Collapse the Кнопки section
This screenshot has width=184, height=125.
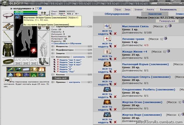point(52,75)
